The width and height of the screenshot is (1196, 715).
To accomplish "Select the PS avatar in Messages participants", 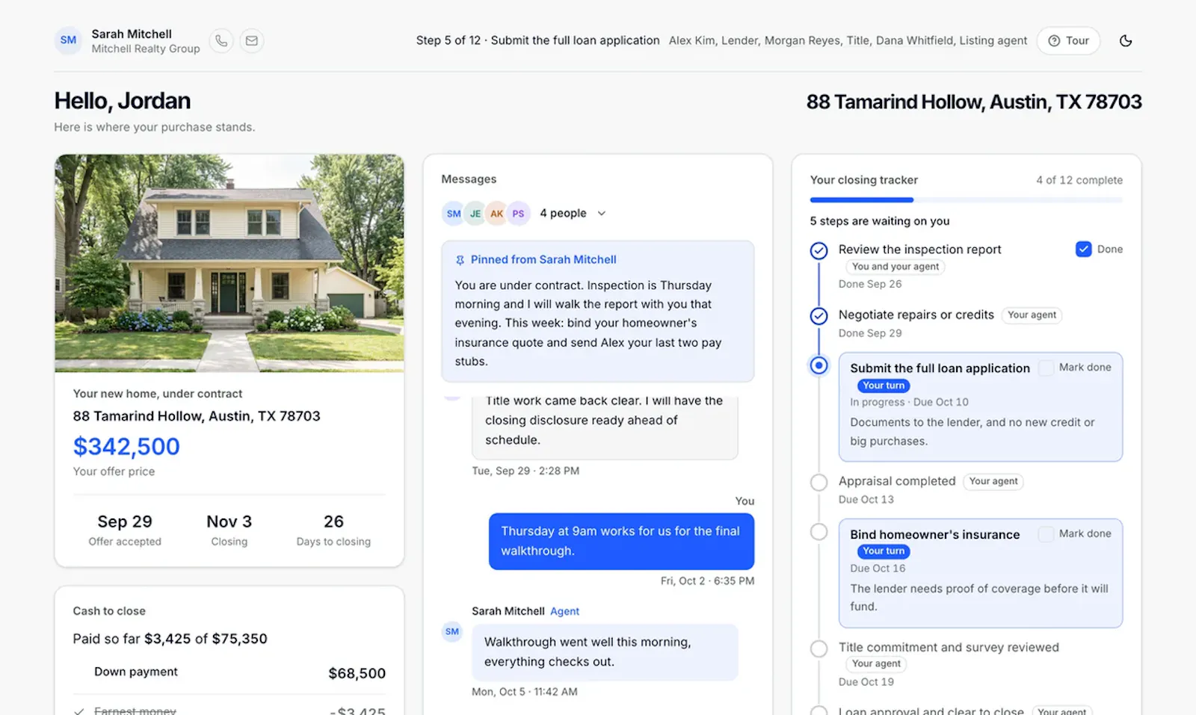I will pos(519,214).
